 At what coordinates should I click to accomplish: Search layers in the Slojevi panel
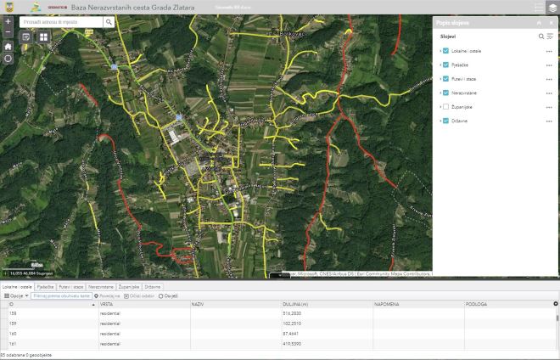(x=541, y=37)
